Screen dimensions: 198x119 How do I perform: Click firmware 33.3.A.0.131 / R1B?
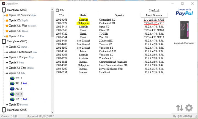(x=154, y=23)
